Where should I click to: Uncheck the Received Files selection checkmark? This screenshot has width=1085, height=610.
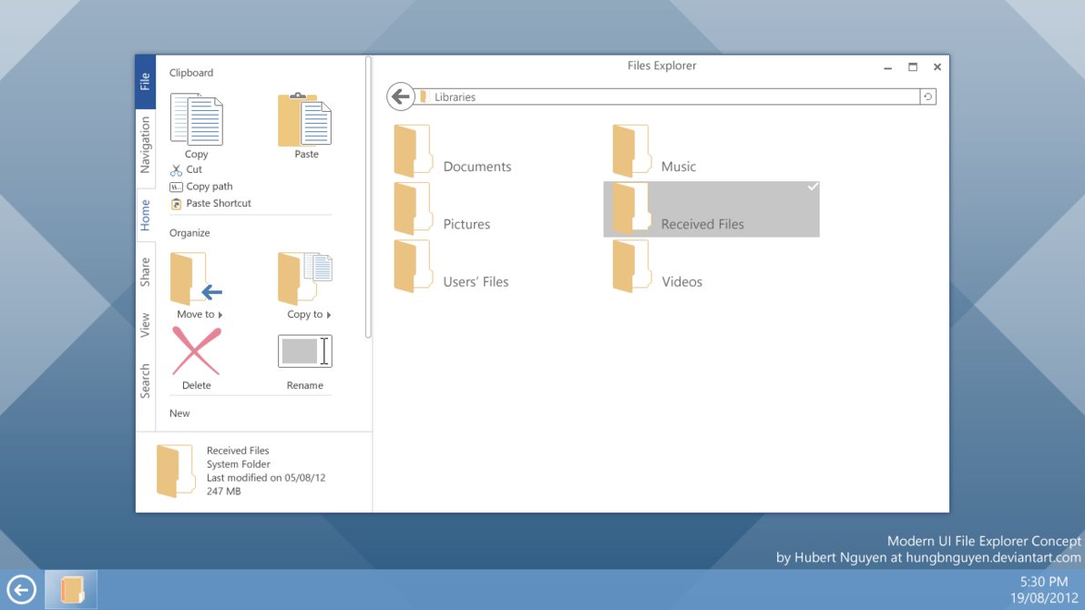(813, 187)
